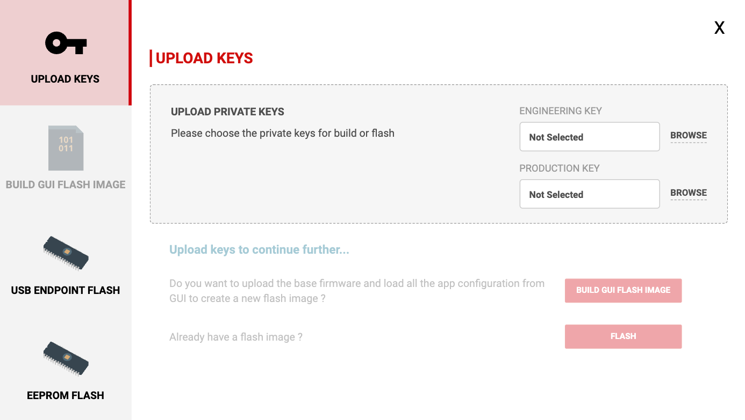Browse for the Production Key file
The height and width of the screenshot is (420, 745).
pos(688,193)
